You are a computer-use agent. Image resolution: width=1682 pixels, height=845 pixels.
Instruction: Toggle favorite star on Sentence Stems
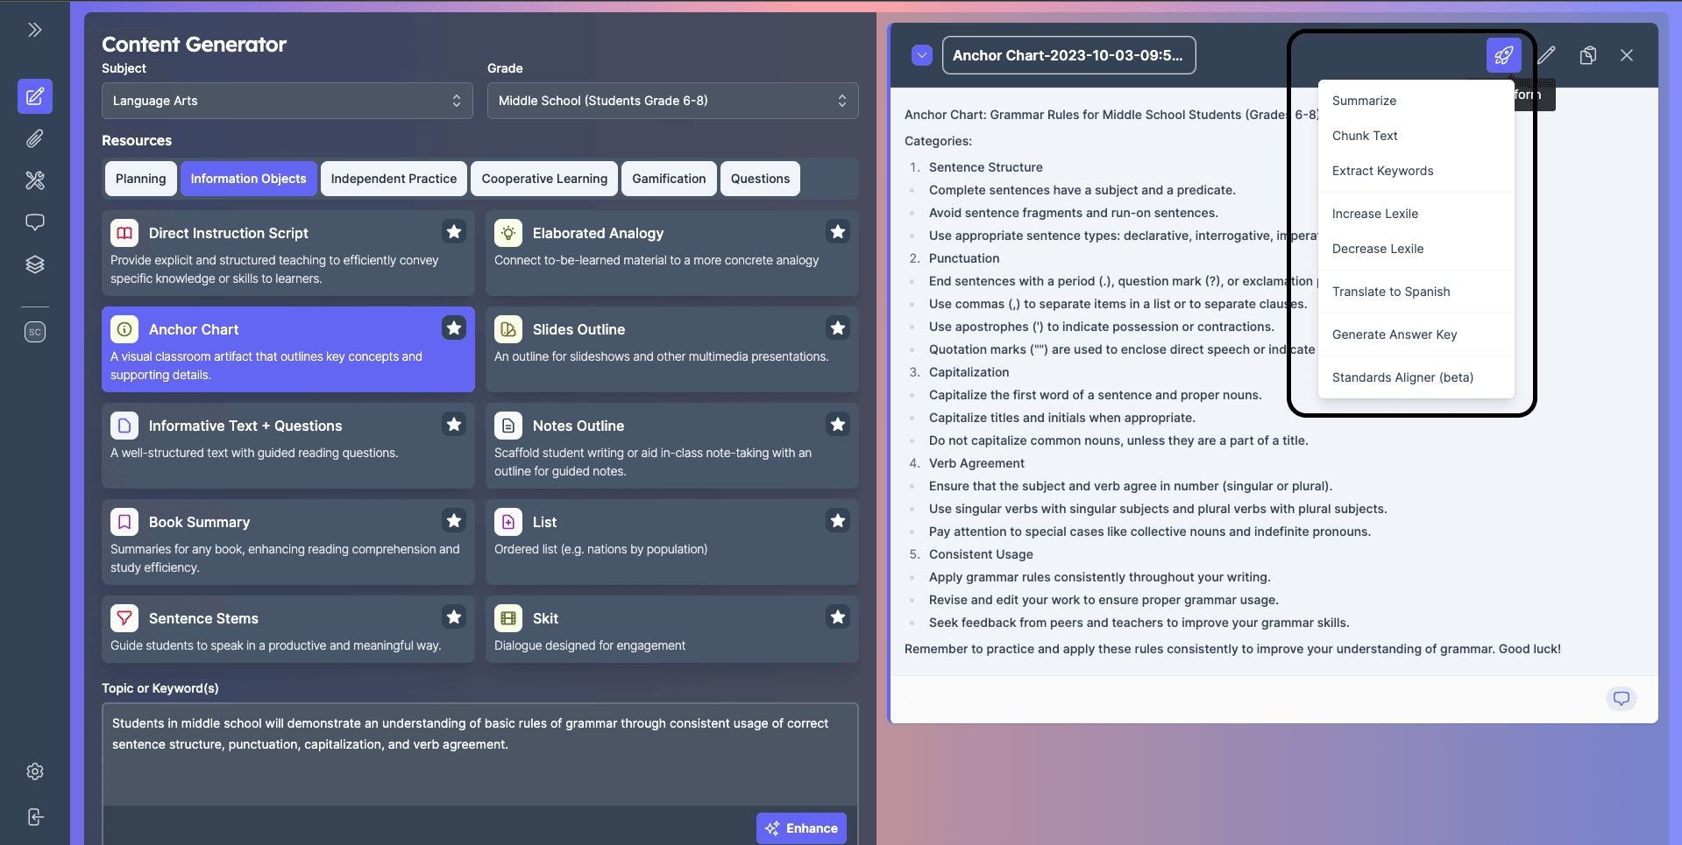coord(454,617)
